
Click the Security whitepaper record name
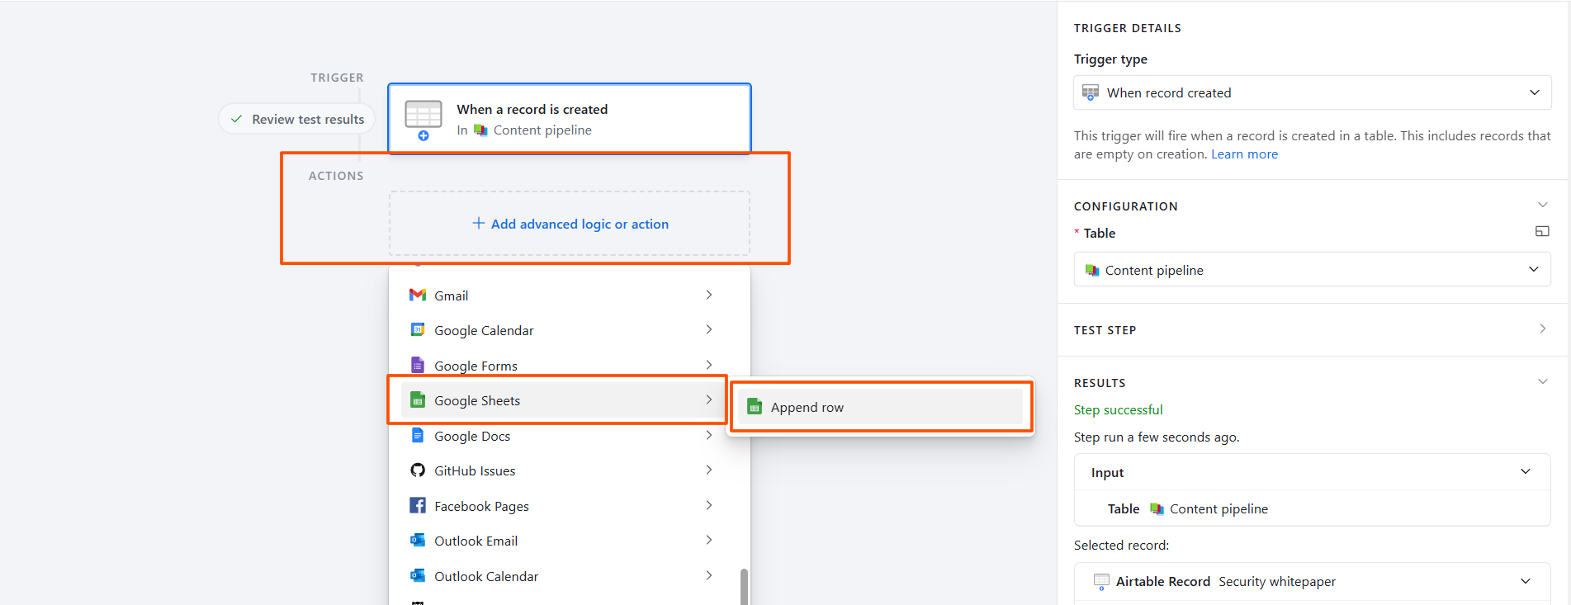(1277, 581)
